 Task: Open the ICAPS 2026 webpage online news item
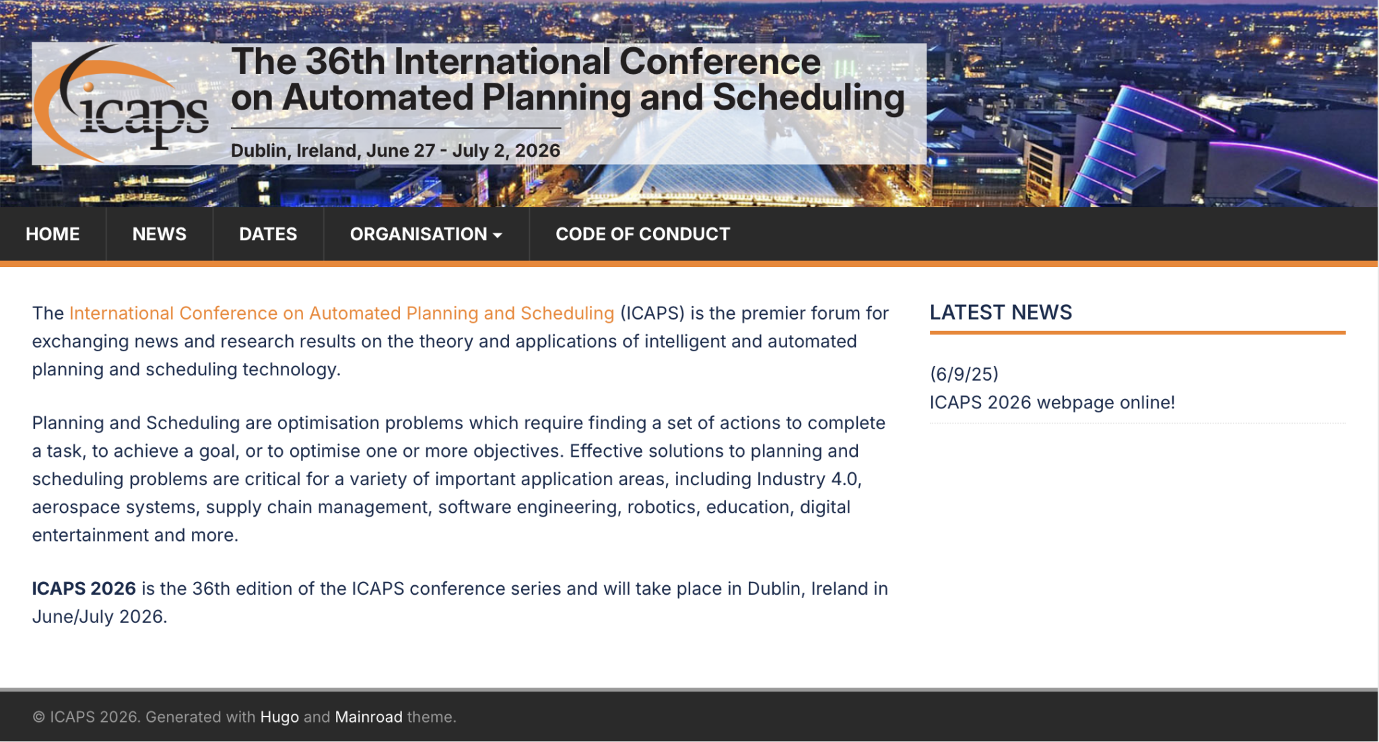(x=1050, y=402)
